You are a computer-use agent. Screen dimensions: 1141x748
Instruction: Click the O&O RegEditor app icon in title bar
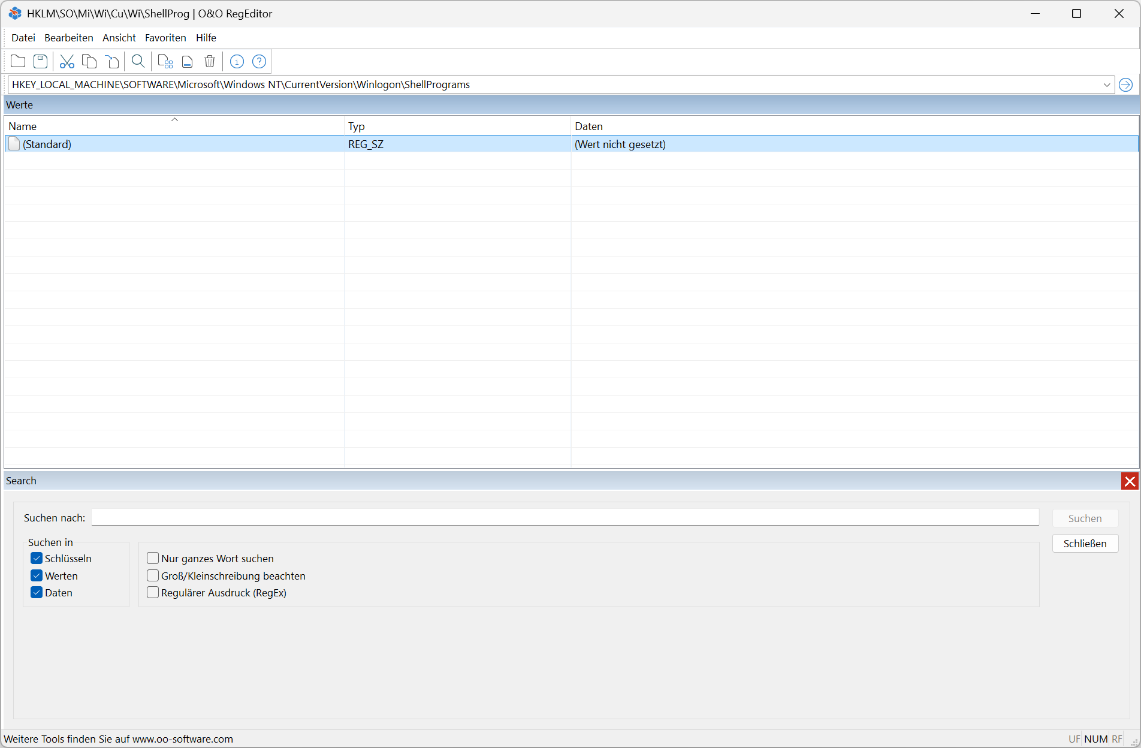(x=15, y=13)
